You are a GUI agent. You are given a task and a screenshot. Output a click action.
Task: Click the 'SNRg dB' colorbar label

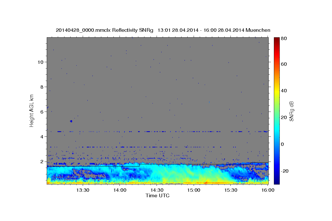(291, 111)
